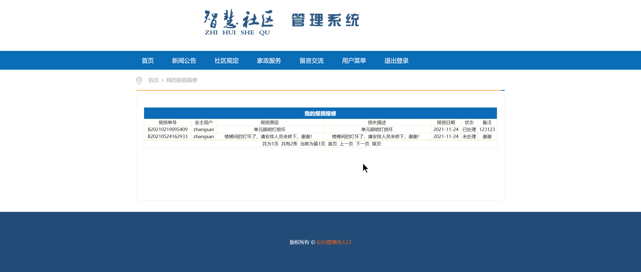Click the 报损日期 column header

(x=446, y=123)
